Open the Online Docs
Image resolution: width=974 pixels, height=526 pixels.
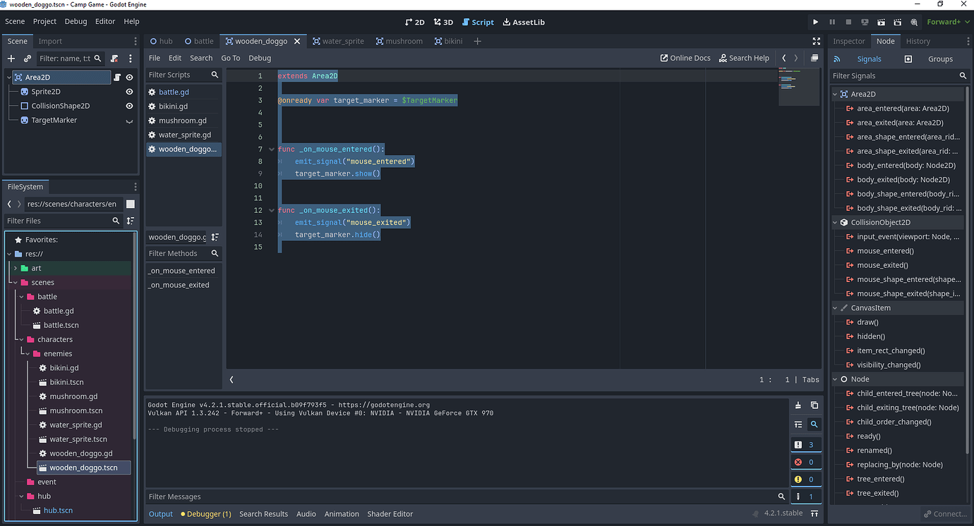click(685, 58)
